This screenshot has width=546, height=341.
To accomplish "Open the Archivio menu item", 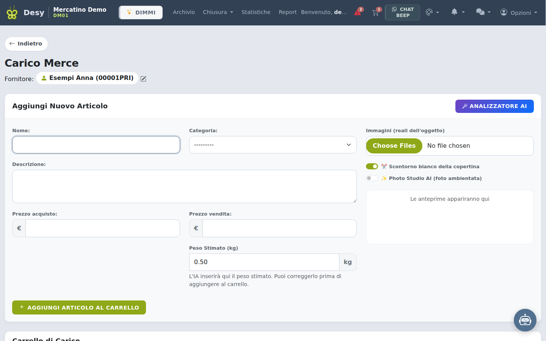I will (x=184, y=12).
